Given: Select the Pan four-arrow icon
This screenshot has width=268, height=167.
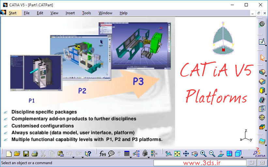Looking at the screenshot, I should pyautogui.click(x=186, y=154).
